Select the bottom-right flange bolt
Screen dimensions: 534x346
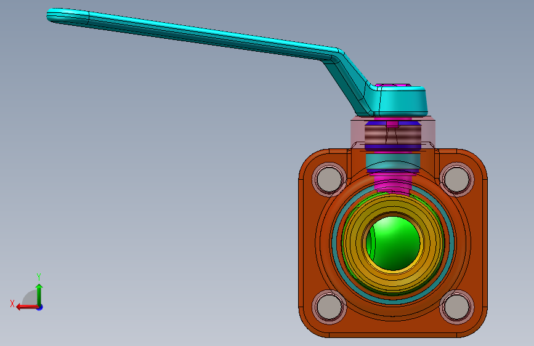coord(457,307)
